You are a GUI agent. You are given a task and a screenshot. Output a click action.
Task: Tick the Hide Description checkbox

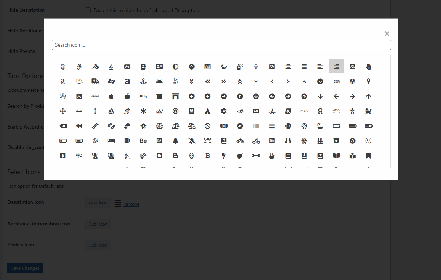coord(88,10)
